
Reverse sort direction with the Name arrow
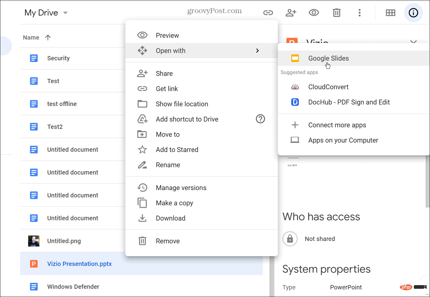click(48, 37)
